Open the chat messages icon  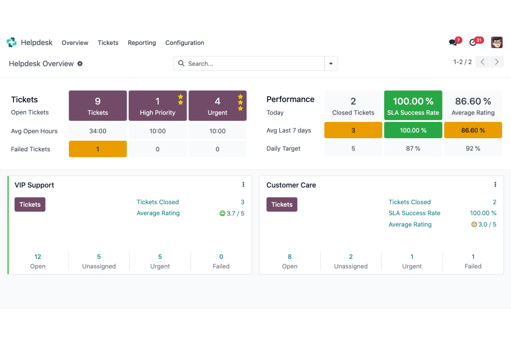(x=453, y=42)
